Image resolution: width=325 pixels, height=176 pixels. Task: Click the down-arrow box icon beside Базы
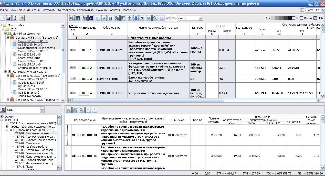(x=3, y=110)
